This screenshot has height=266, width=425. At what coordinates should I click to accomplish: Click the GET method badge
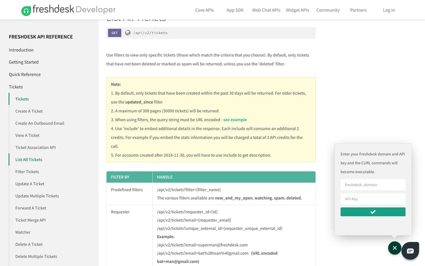coord(114,33)
